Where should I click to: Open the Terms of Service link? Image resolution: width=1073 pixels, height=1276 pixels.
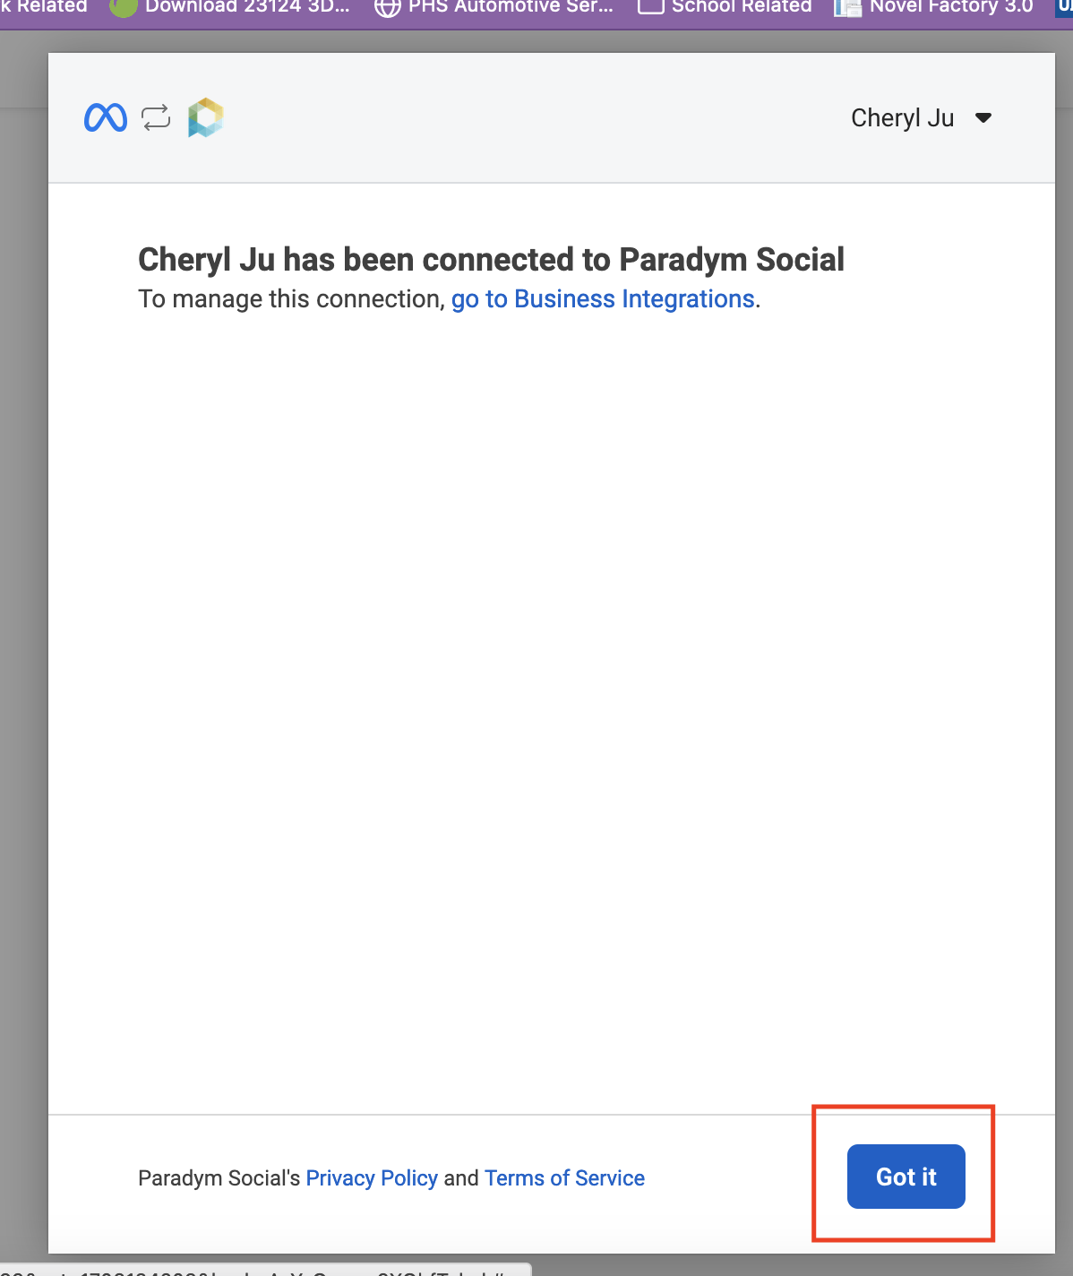[564, 1178]
